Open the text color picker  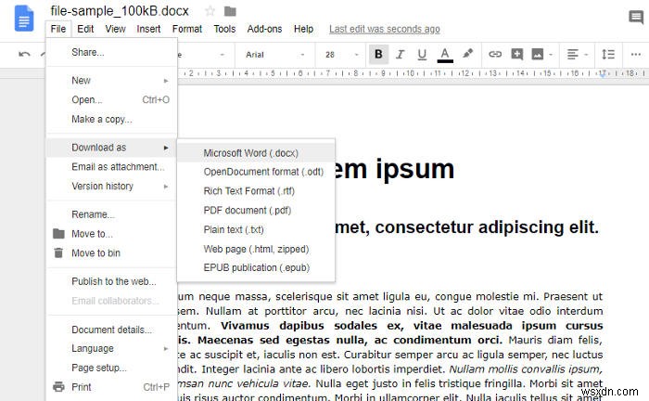[445, 55]
